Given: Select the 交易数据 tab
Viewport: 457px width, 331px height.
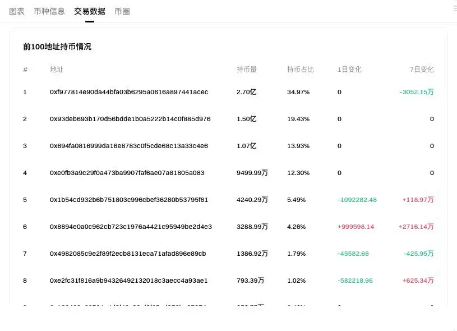Looking at the screenshot, I should [90, 11].
